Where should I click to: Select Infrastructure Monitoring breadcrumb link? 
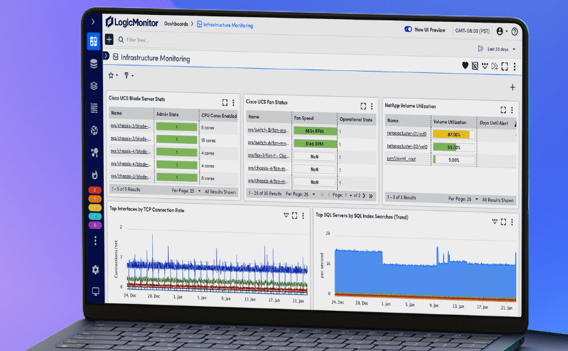point(225,25)
